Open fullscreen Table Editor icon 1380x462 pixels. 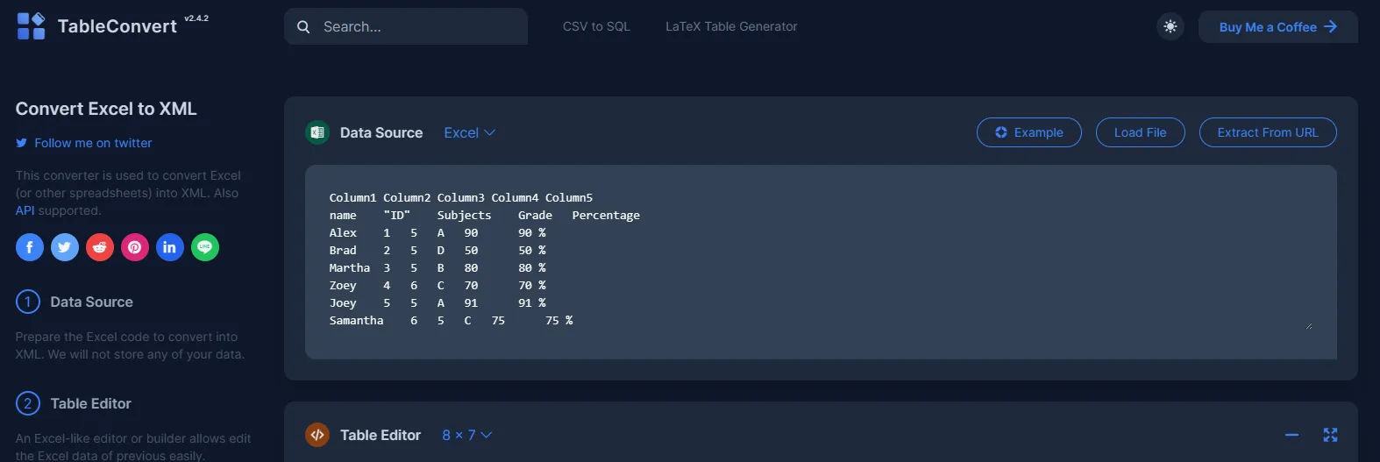[x=1330, y=435]
